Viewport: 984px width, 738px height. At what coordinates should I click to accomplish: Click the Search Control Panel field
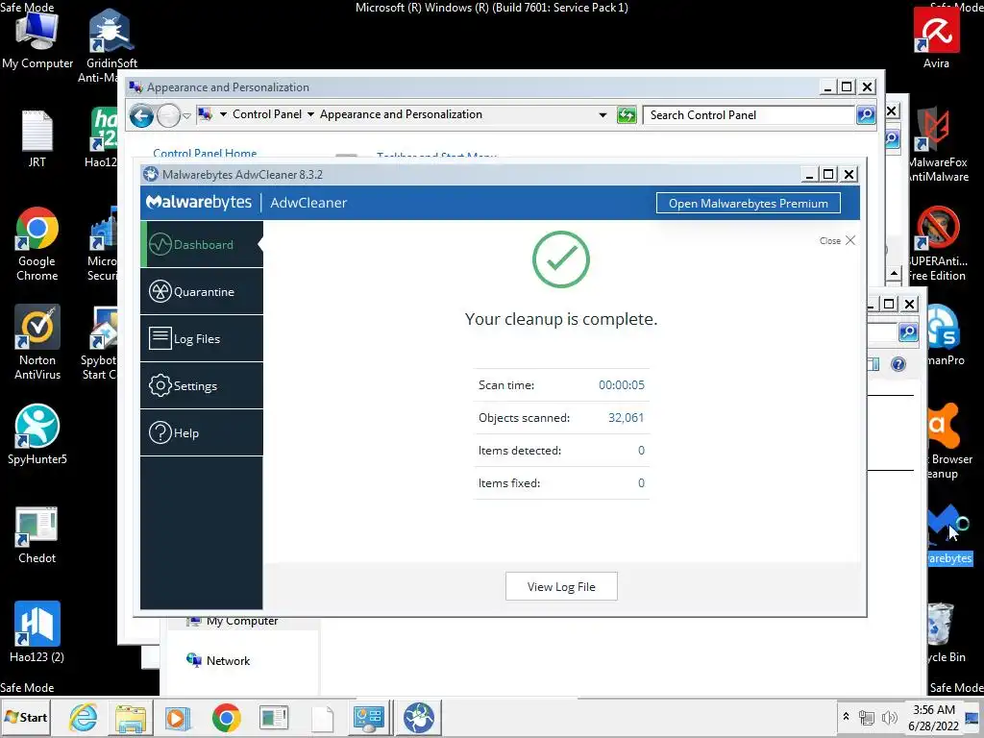pyautogui.click(x=750, y=115)
